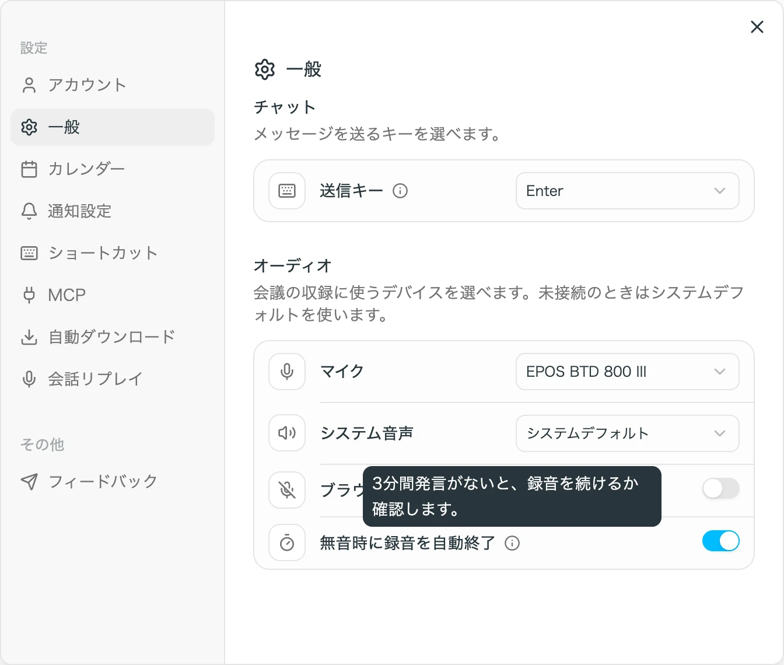Click the calendar icon in sidebar

coord(29,169)
